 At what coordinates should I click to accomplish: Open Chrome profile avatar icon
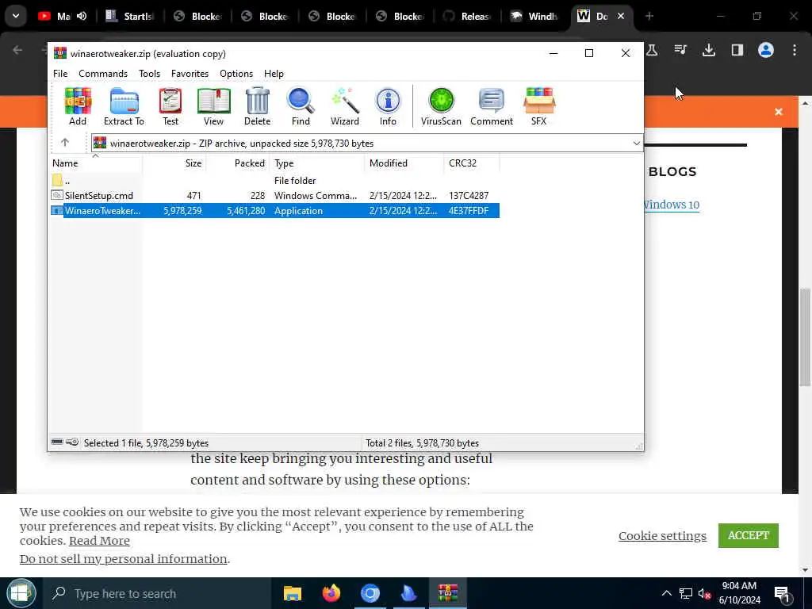click(x=766, y=50)
